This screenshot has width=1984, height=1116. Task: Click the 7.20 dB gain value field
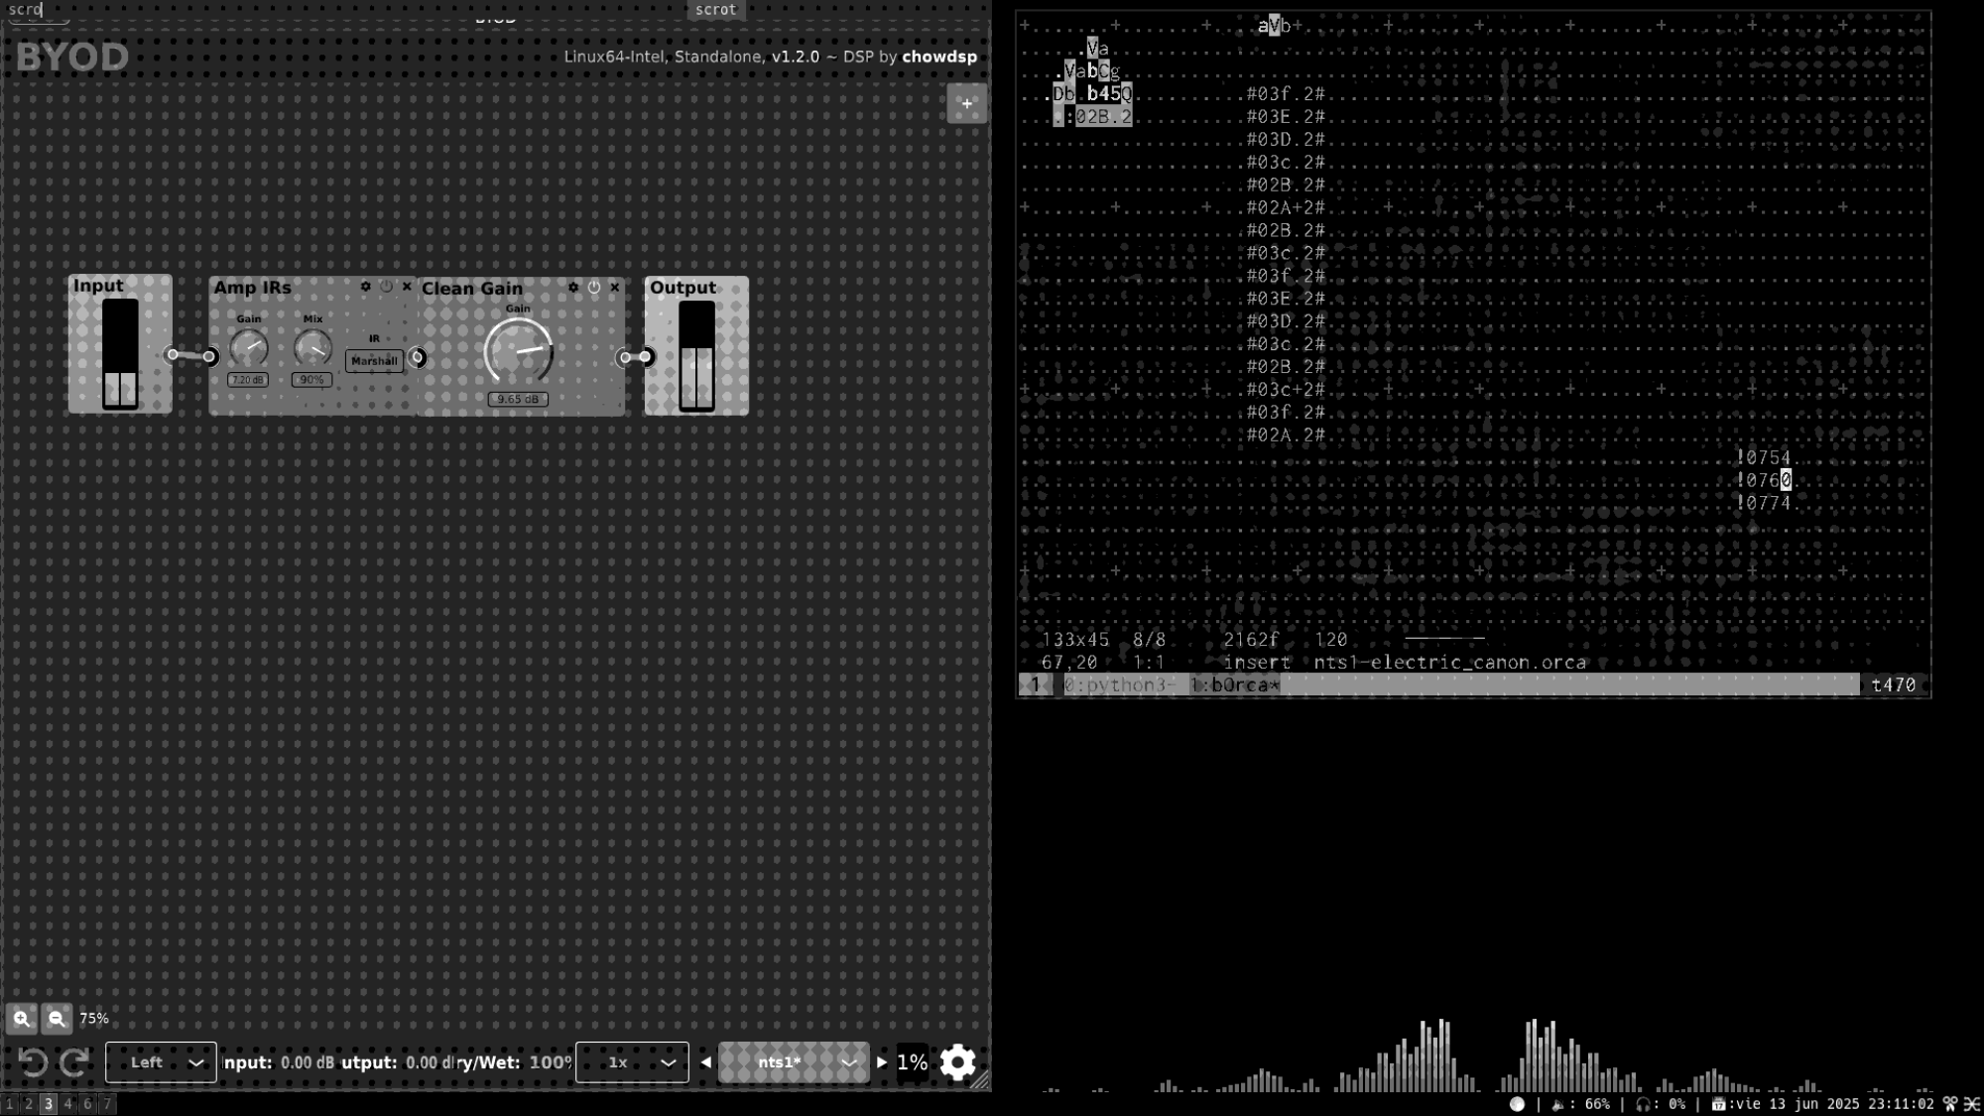[248, 380]
